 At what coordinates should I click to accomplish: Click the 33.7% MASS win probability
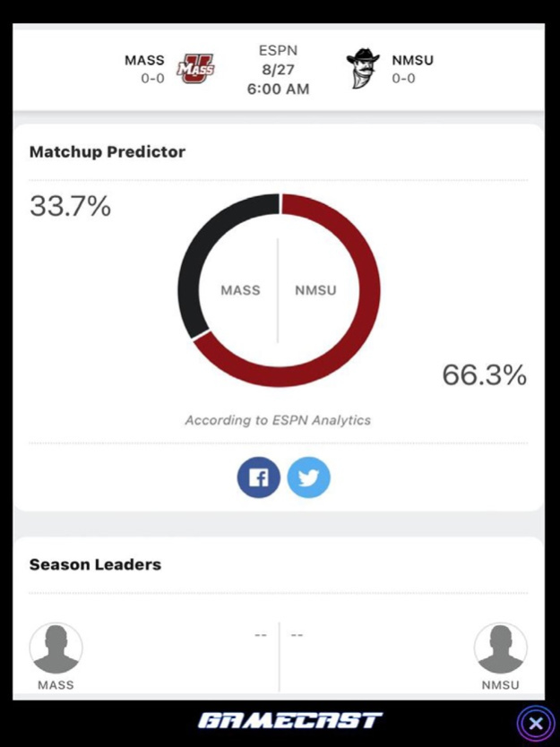point(71,207)
